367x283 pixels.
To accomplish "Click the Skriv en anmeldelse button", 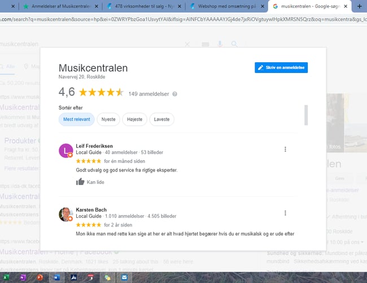I will coord(281,67).
